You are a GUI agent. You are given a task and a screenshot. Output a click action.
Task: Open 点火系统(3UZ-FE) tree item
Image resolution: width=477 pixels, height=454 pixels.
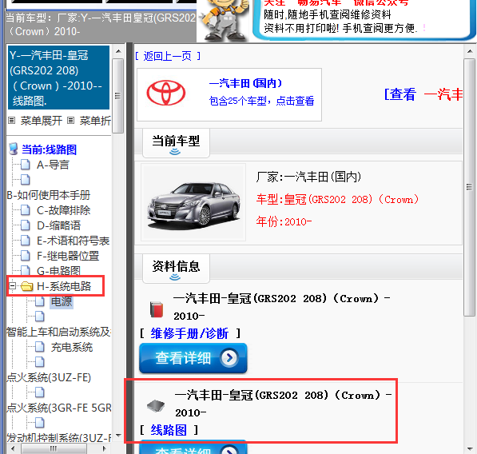pos(49,377)
